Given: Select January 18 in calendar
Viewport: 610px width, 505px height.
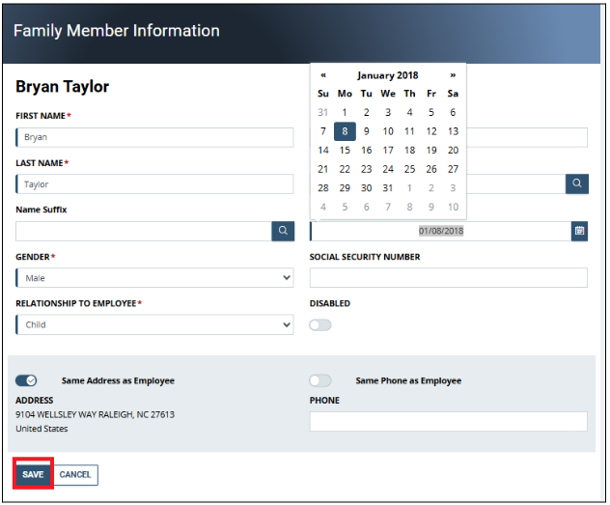Looking at the screenshot, I should tap(409, 151).
